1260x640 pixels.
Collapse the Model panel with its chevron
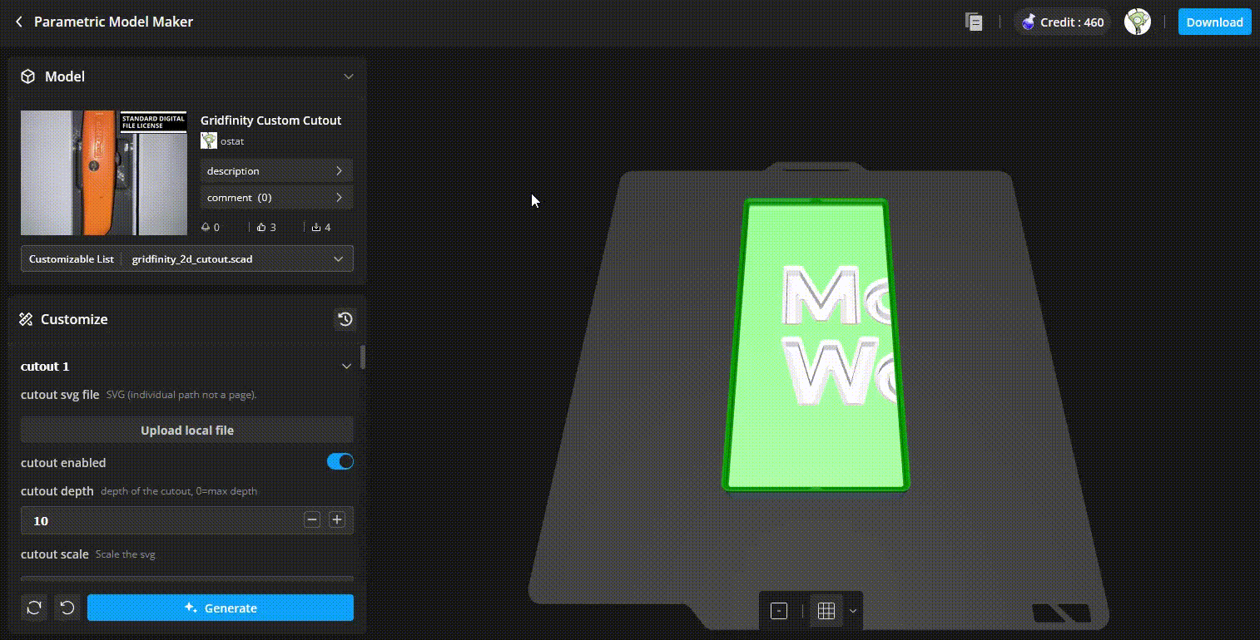click(x=350, y=76)
